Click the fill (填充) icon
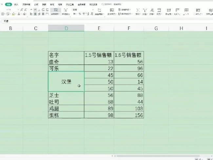 click(x=159, y=10)
